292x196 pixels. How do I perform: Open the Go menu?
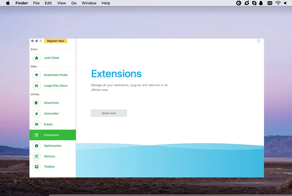coord(74,3)
